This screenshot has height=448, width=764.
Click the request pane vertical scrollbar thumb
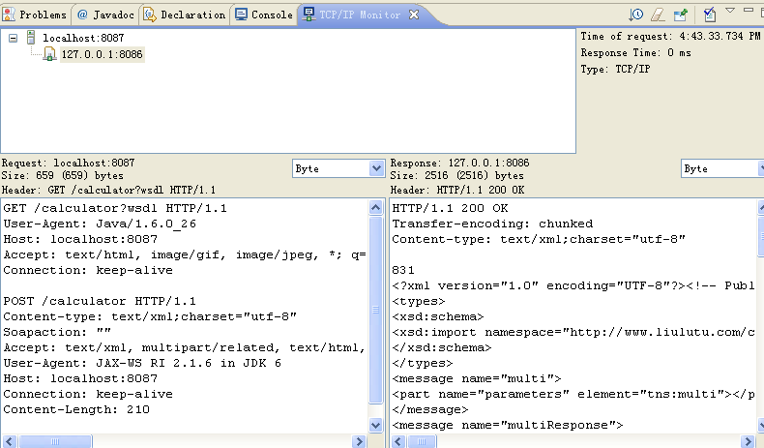375,310
